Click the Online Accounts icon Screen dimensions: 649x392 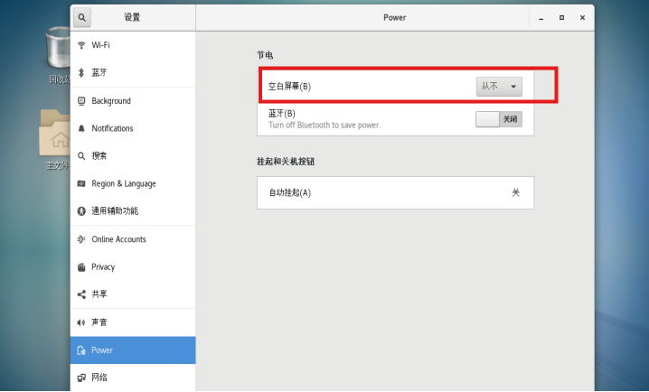pos(81,239)
